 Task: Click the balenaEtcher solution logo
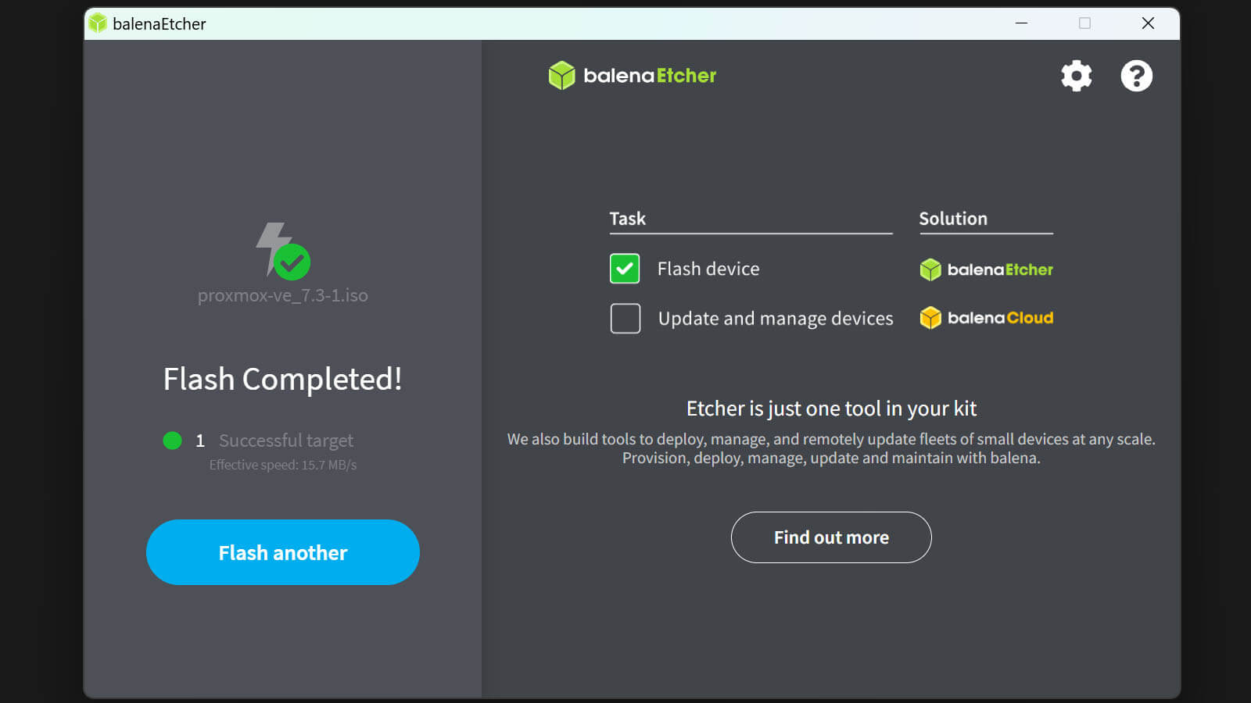tap(986, 269)
